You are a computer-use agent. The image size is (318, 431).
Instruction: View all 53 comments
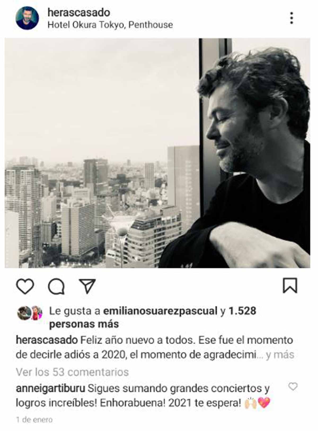72,372
